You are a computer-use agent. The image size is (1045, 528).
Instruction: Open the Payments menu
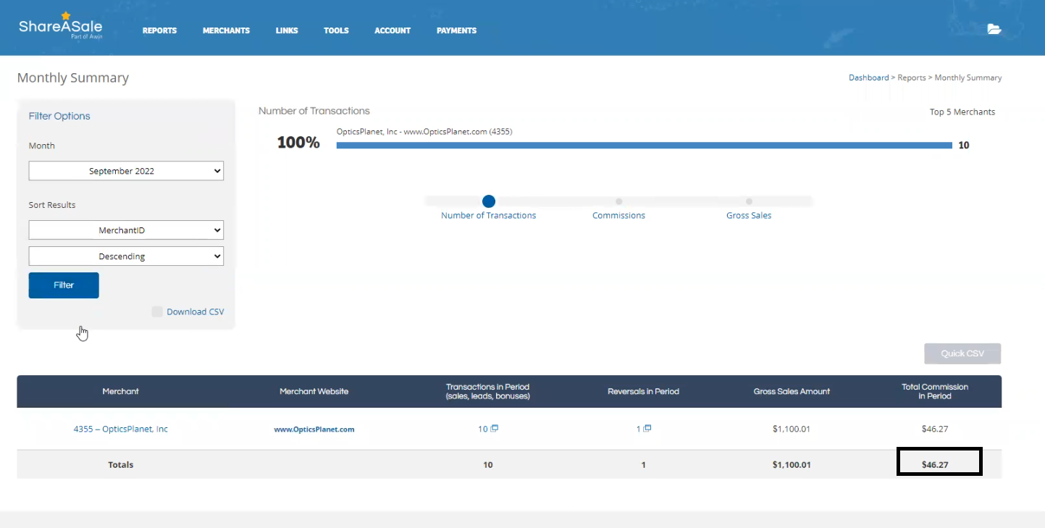point(456,30)
